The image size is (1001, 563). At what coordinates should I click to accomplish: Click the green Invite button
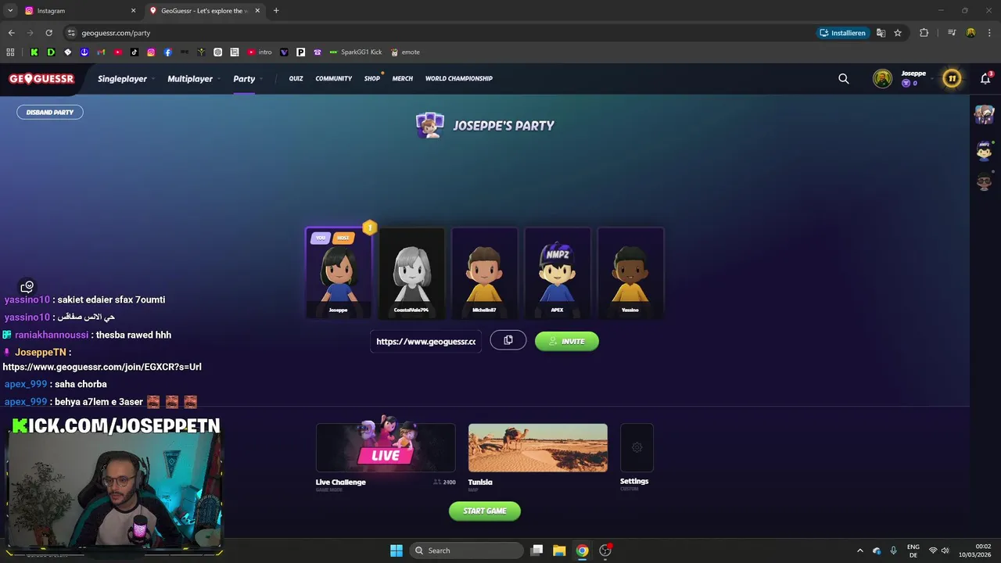pos(567,341)
